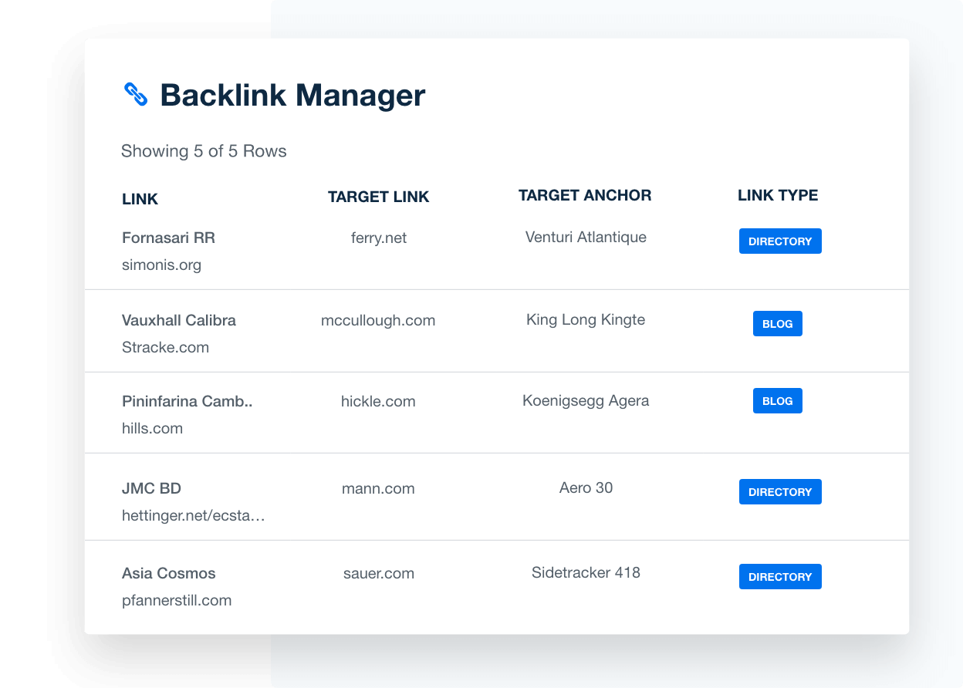Select the DIRECTORY badge for Asia Cosmos
The image size is (963, 688).
click(780, 577)
